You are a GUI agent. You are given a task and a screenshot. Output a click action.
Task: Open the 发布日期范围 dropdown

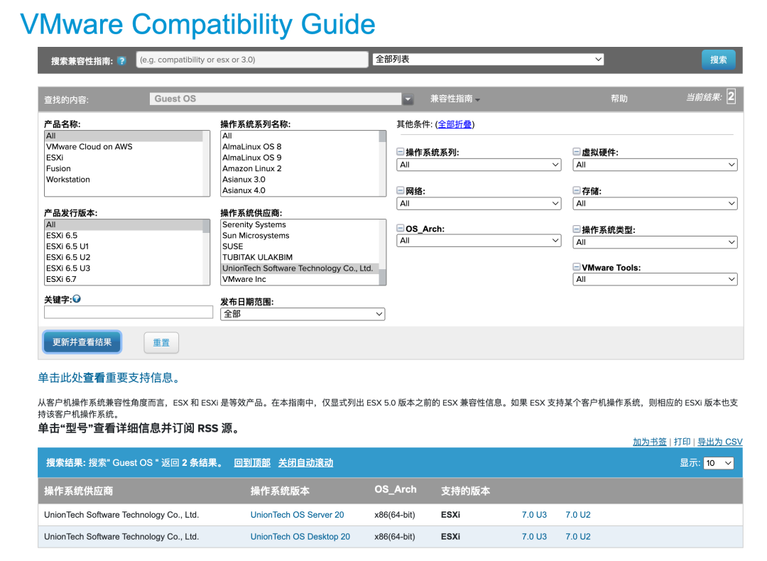pos(303,314)
